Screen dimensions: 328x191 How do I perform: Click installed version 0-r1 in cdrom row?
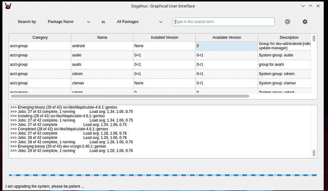(164, 74)
